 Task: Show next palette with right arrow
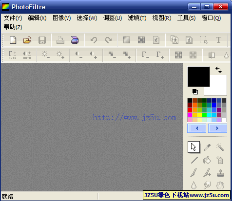[x=217, y=128]
